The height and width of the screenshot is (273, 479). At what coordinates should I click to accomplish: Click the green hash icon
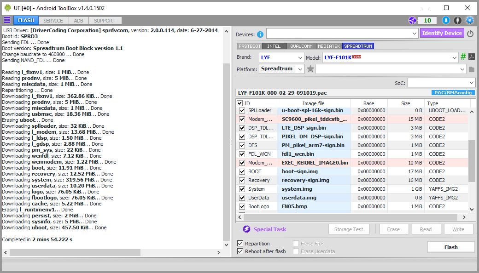click(463, 57)
